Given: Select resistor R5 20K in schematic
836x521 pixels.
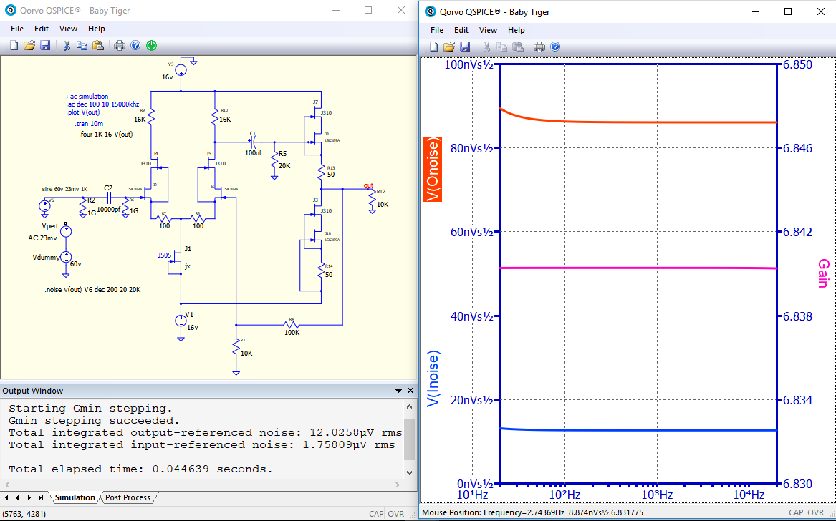Looking at the screenshot, I should pyautogui.click(x=275, y=159).
